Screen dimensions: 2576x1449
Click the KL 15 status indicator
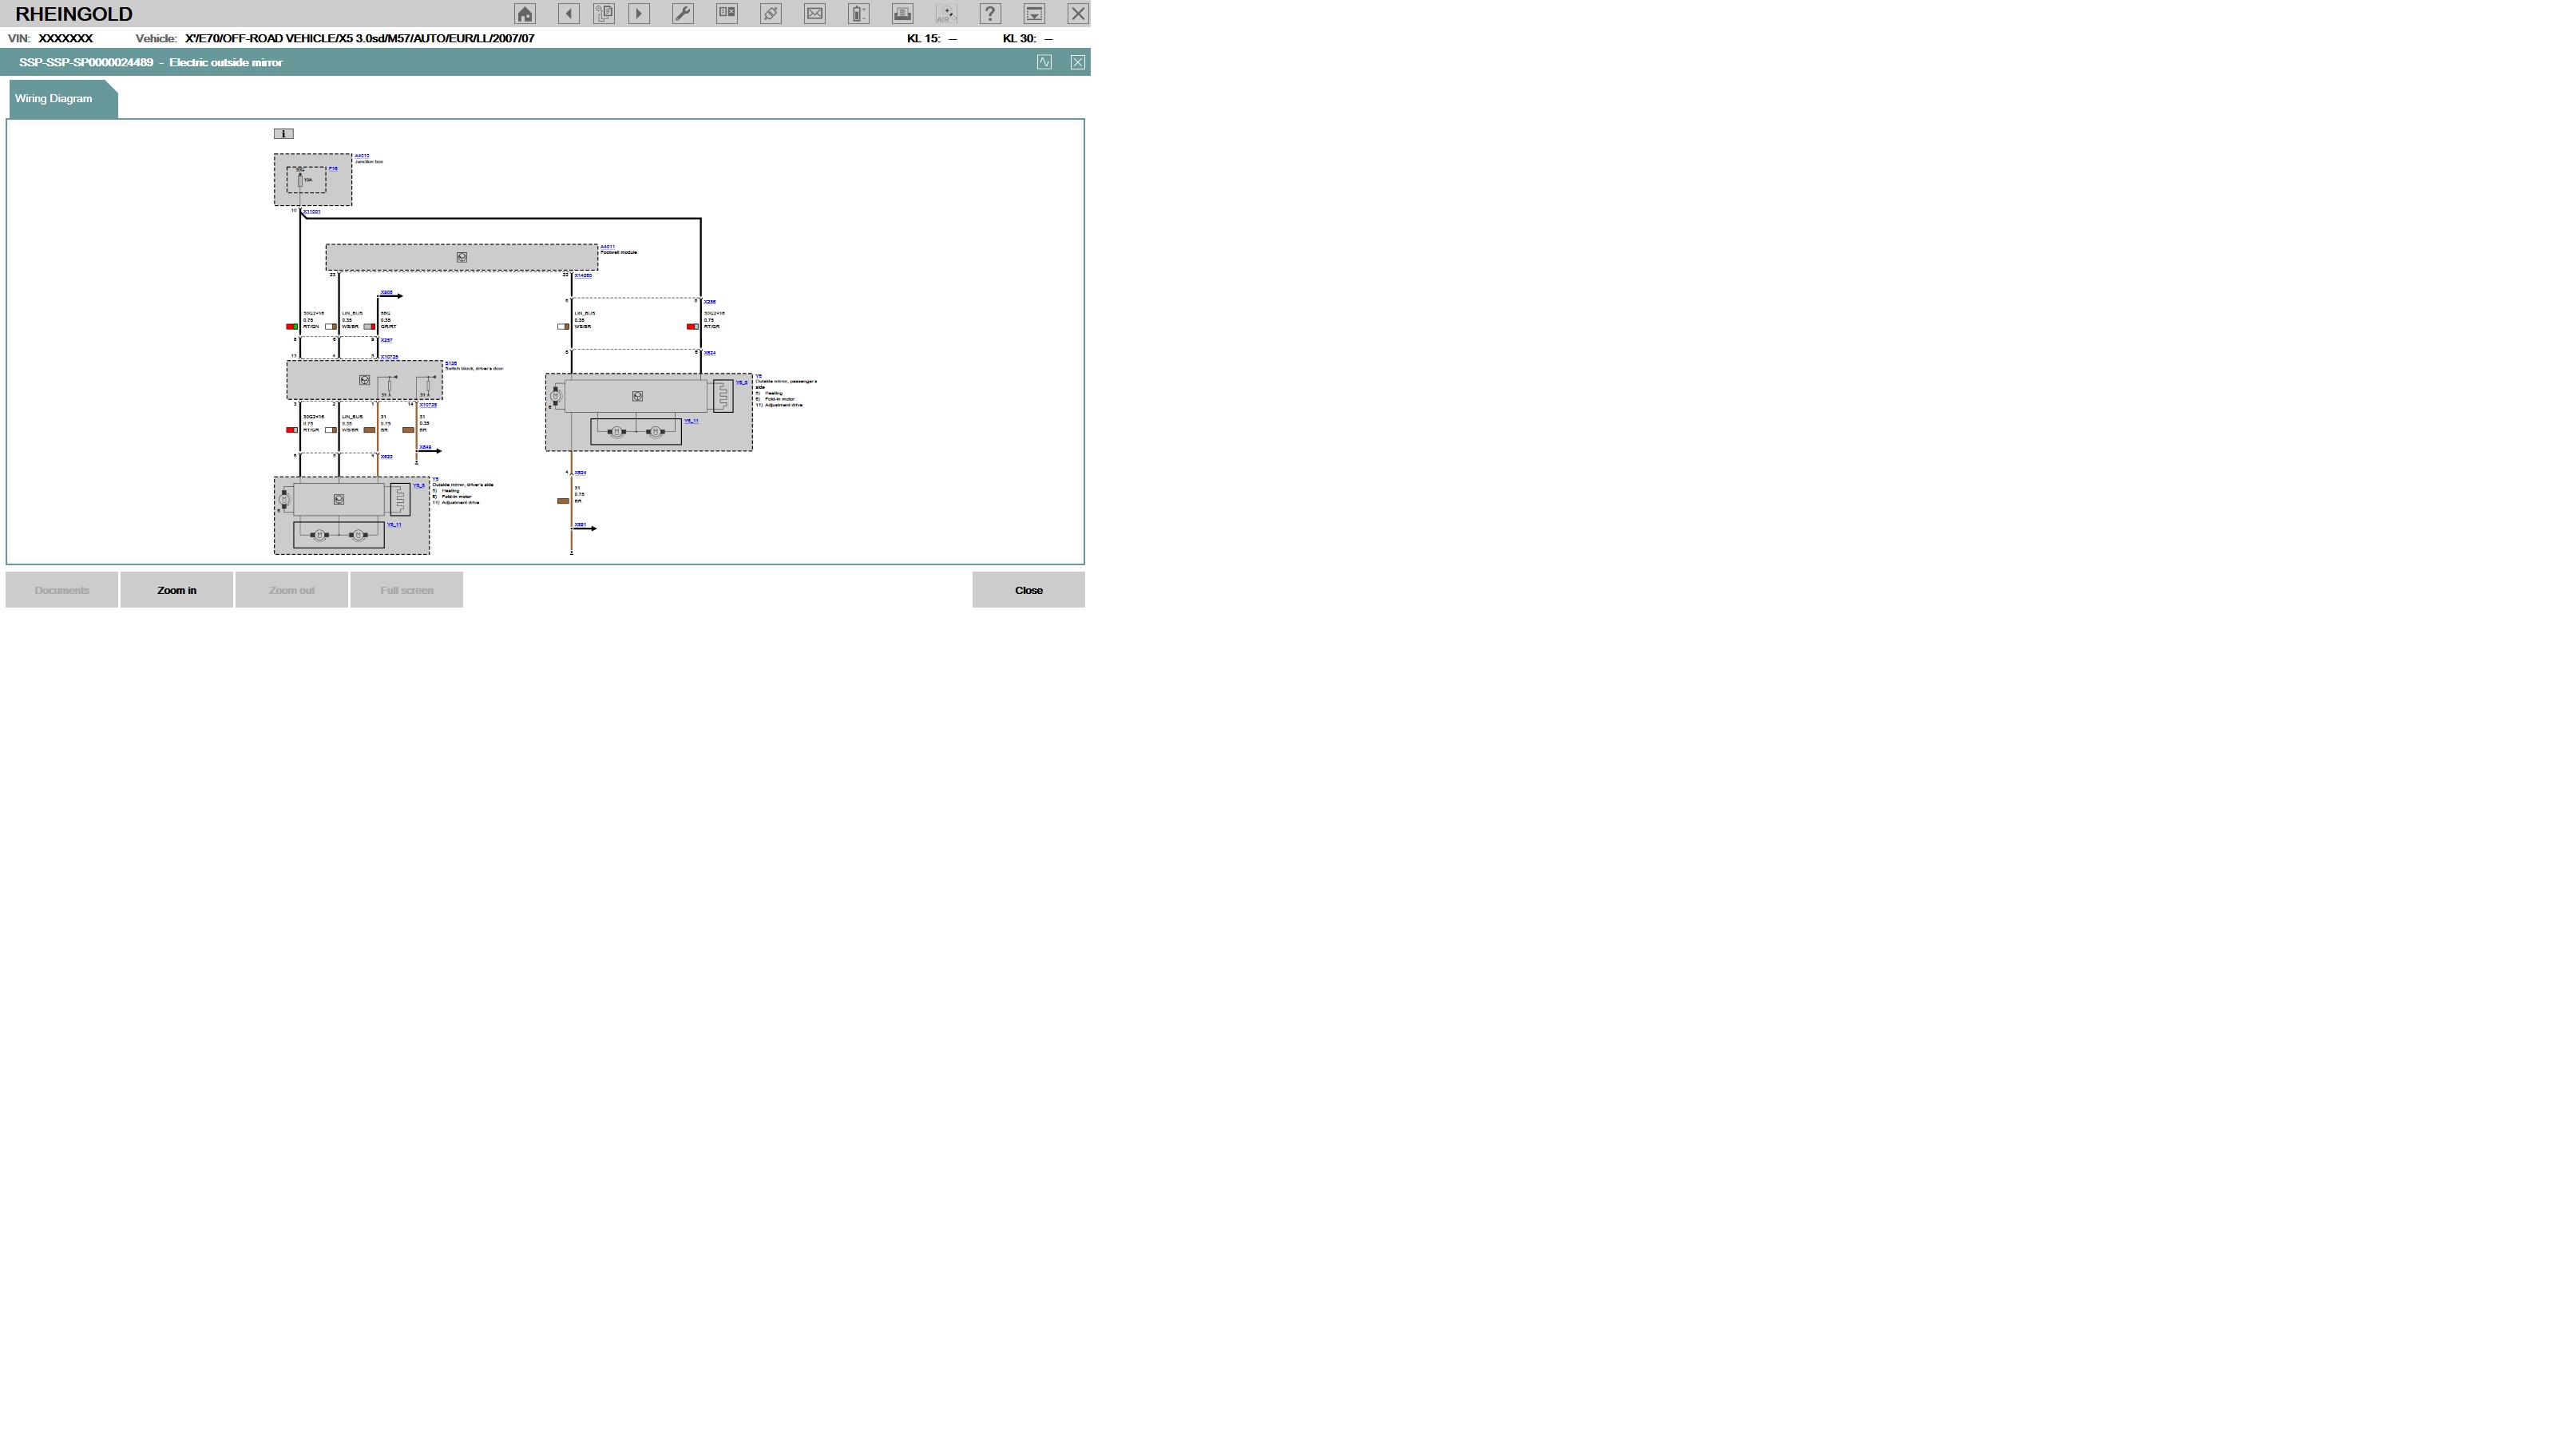932,39
